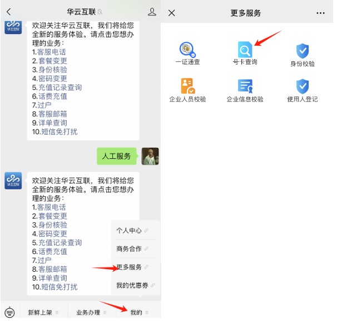Viewport: 342px width, 322px height.
Task: Tap the 更多服务 page title
Action: (246, 13)
